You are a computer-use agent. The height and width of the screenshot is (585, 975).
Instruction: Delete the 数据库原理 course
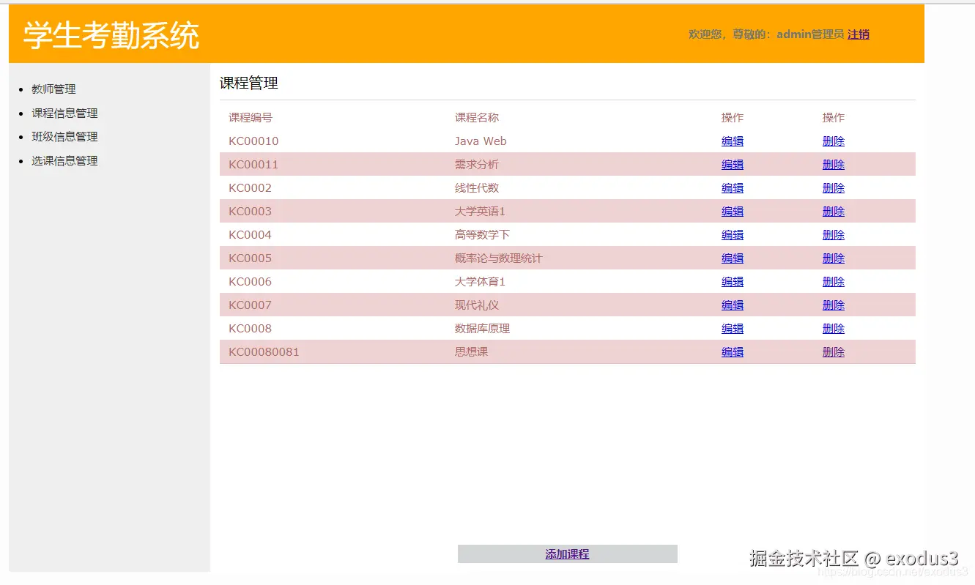coord(834,329)
